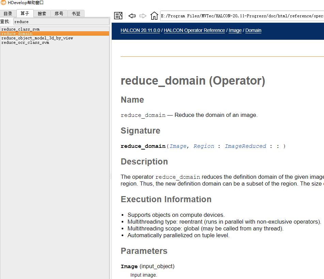Click the Image (input_object) parameter entry

pyautogui.click(x=148, y=266)
